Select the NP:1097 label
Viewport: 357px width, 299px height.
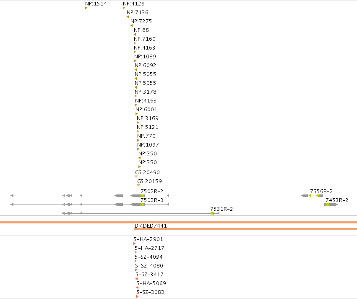pos(148,145)
